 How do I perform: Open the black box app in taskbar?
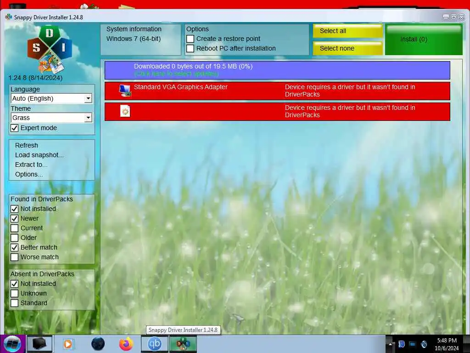(39, 344)
